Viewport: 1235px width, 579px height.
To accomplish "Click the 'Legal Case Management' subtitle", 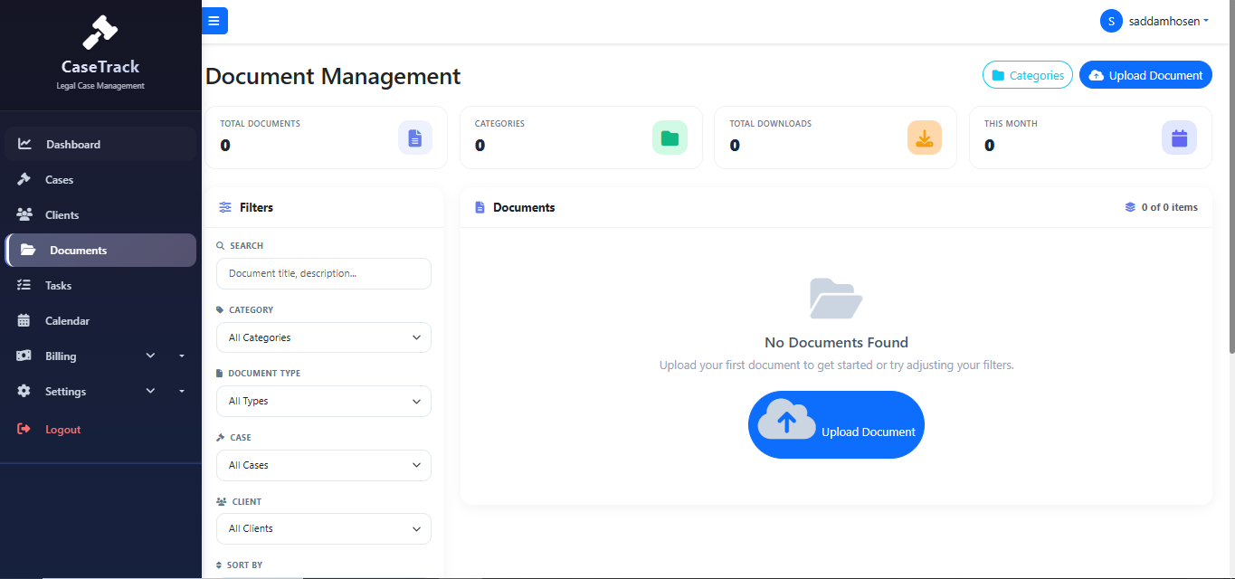I will 100,86.
